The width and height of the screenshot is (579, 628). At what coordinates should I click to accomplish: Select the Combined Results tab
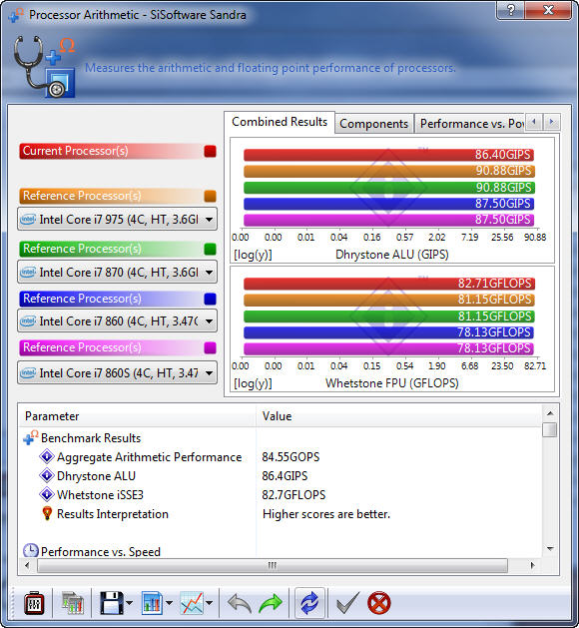click(x=280, y=122)
